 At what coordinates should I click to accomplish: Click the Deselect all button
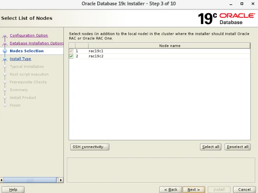[238, 147]
